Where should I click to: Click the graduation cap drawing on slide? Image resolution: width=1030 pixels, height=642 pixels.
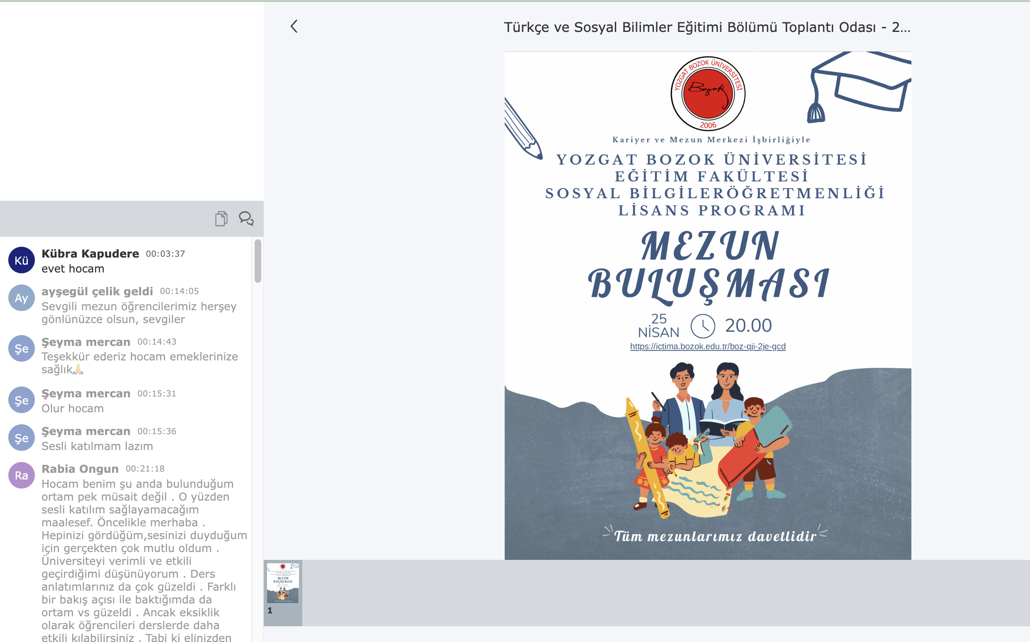click(859, 87)
